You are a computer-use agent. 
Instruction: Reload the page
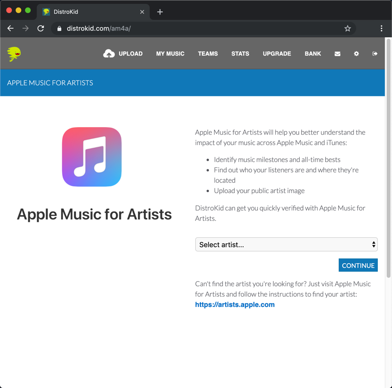[41, 28]
